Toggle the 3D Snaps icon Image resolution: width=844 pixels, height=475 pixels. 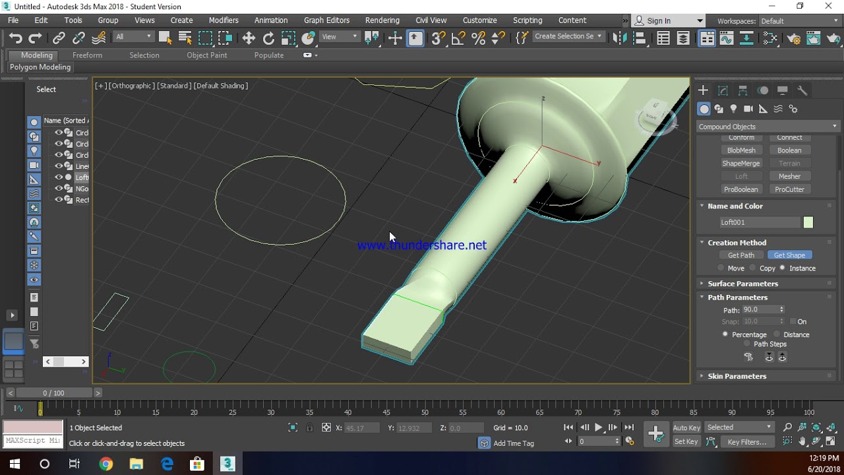(x=438, y=38)
